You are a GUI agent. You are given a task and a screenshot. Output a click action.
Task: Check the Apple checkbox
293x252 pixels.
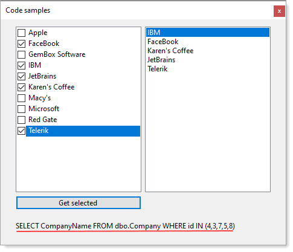21,33
